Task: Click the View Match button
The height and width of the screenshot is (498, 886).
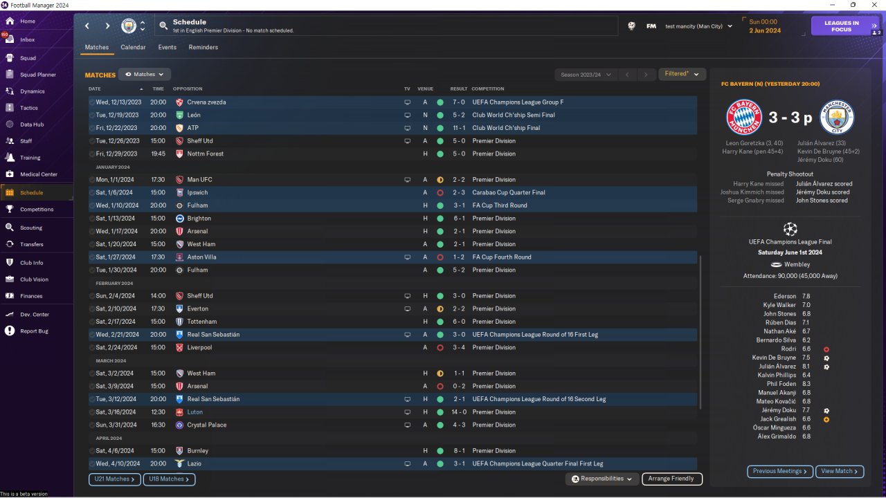Action: click(840, 471)
